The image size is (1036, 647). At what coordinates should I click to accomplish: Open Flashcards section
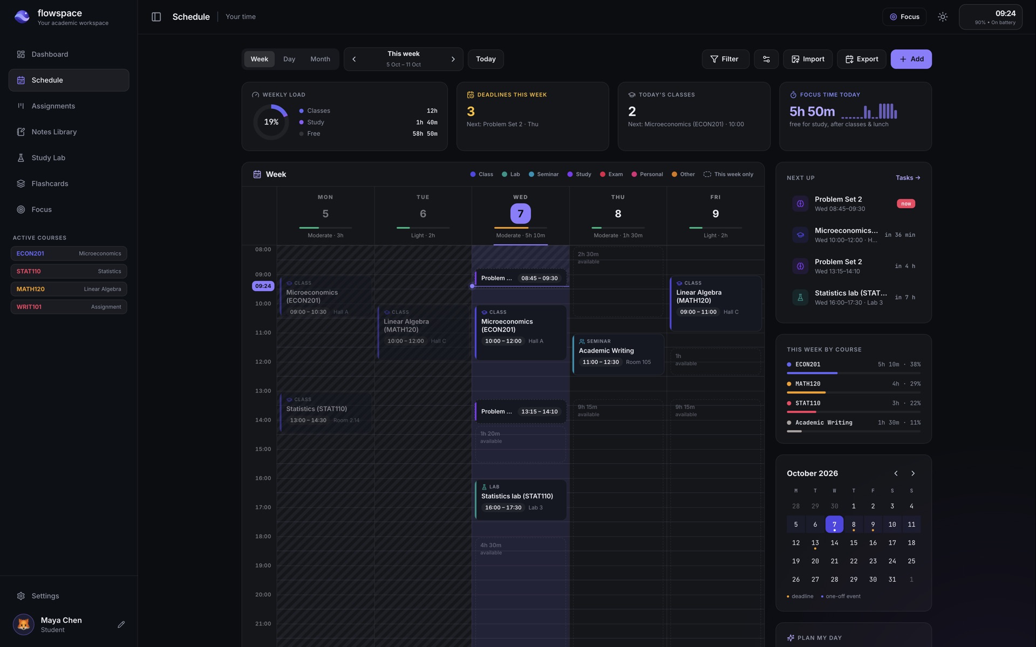[69, 184]
